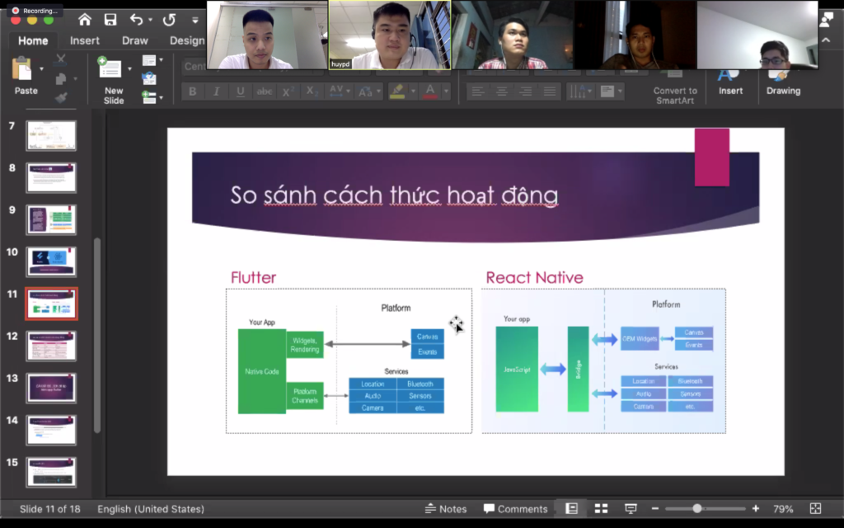Screen dimensions: 844x528
Task: Click the Paste clipboard icon
Action: (22, 69)
